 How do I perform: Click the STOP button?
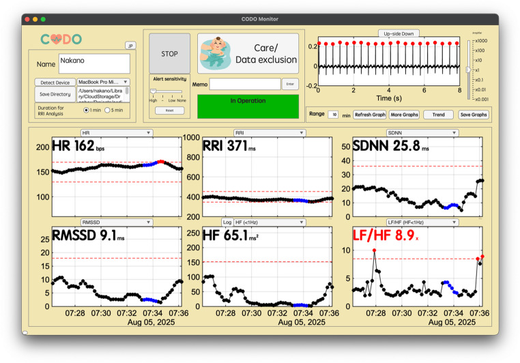pos(169,53)
